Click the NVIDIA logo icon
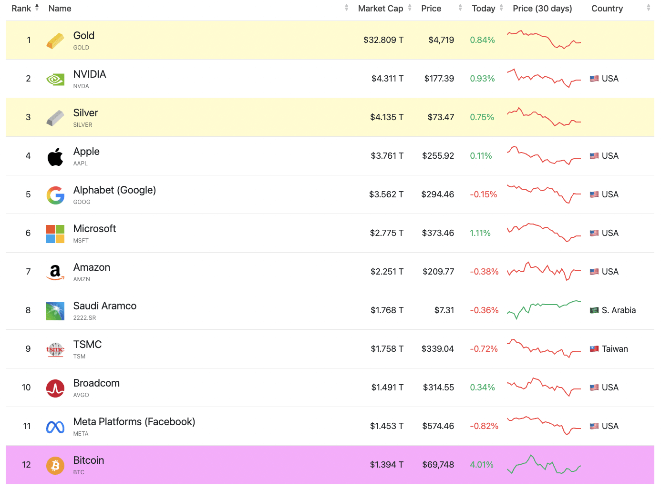The image size is (661, 490). [x=55, y=79]
